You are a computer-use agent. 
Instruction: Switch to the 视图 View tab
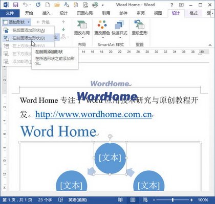click(158, 13)
